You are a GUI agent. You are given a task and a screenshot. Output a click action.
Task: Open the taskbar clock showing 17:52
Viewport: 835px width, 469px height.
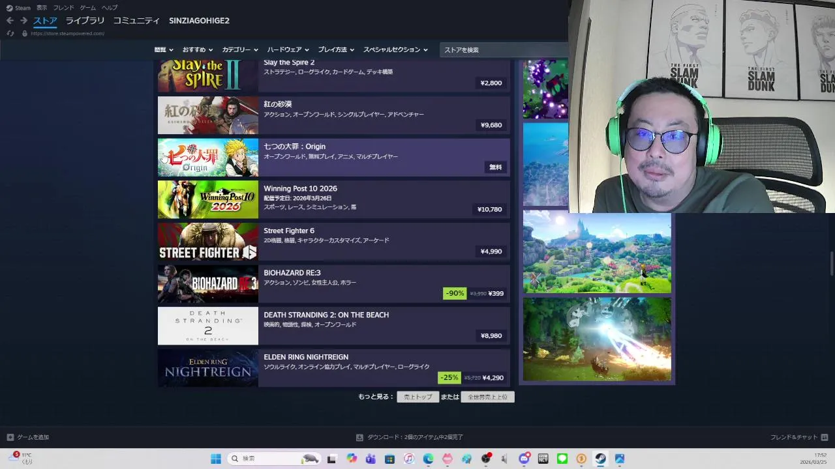tap(814, 459)
